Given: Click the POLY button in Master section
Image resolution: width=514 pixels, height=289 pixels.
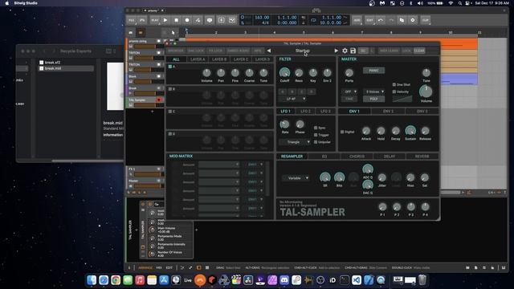Looking at the screenshot, I should [373, 99].
